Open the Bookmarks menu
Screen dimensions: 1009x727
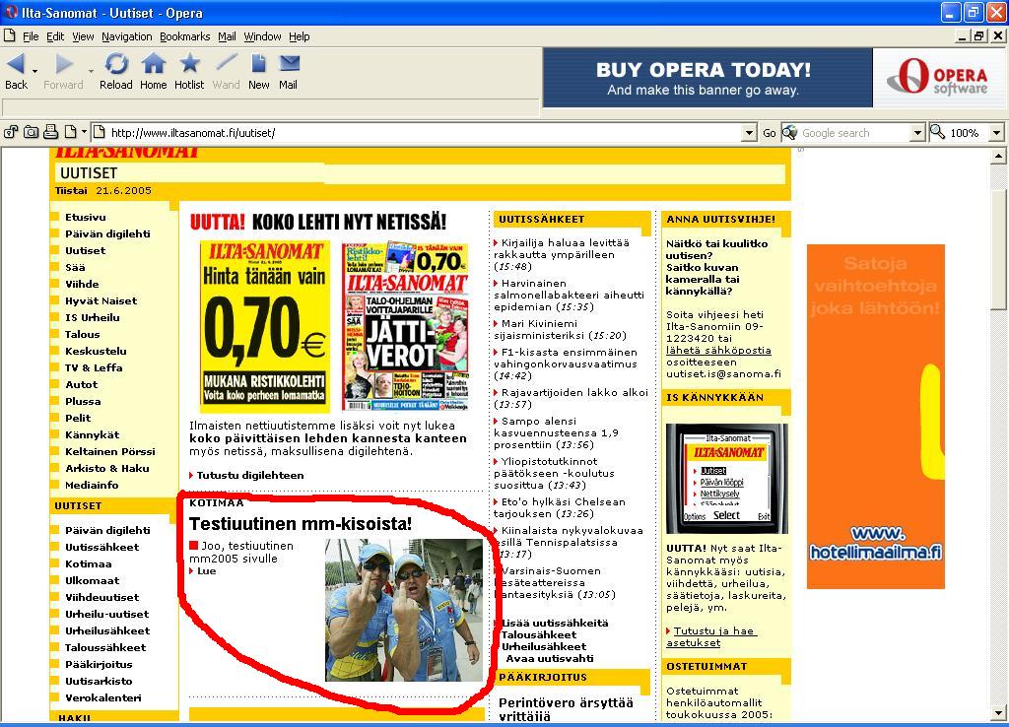[x=184, y=36]
